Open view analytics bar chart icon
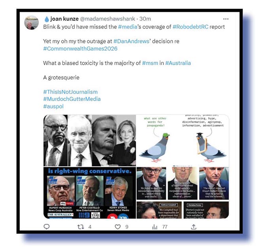Screen dimensions: 258x251 click(x=155, y=227)
